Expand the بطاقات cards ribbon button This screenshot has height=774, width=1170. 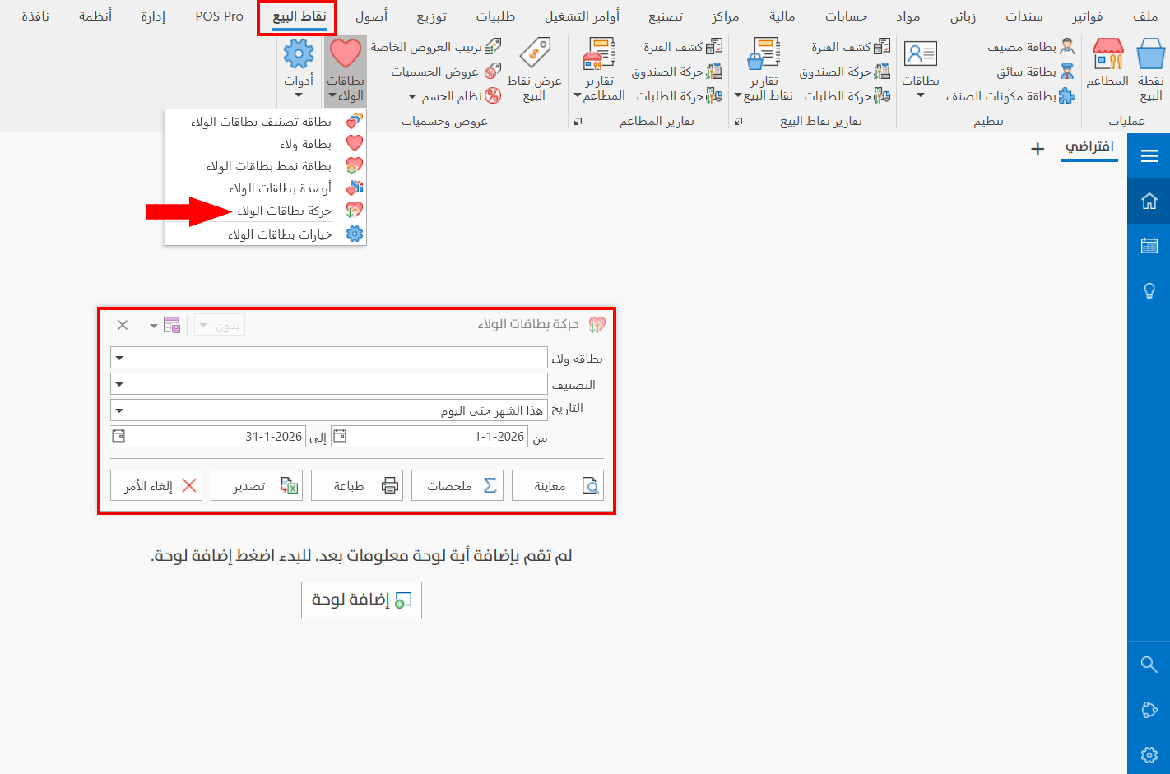pyautogui.click(x=920, y=70)
